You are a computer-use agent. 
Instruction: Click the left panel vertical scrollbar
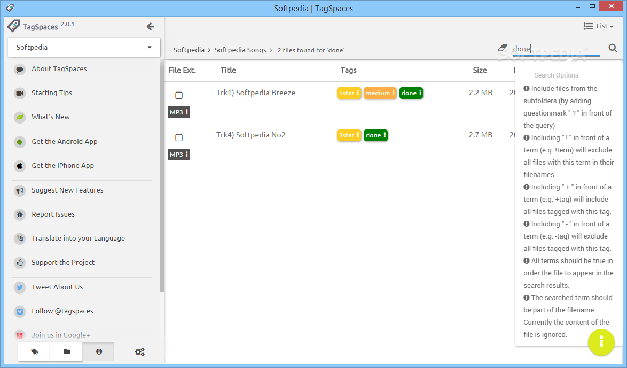click(x=162, y=176)
